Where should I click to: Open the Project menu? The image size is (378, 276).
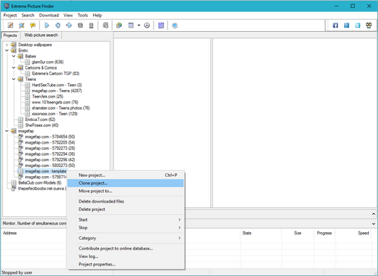(x=10, y=15)
